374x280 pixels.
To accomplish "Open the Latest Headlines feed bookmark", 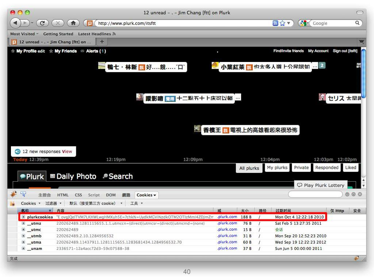I will 96,34.
